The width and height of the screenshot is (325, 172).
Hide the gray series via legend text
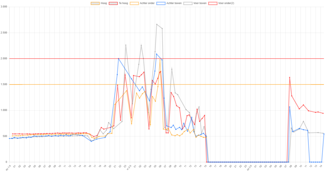click(199, 3)
